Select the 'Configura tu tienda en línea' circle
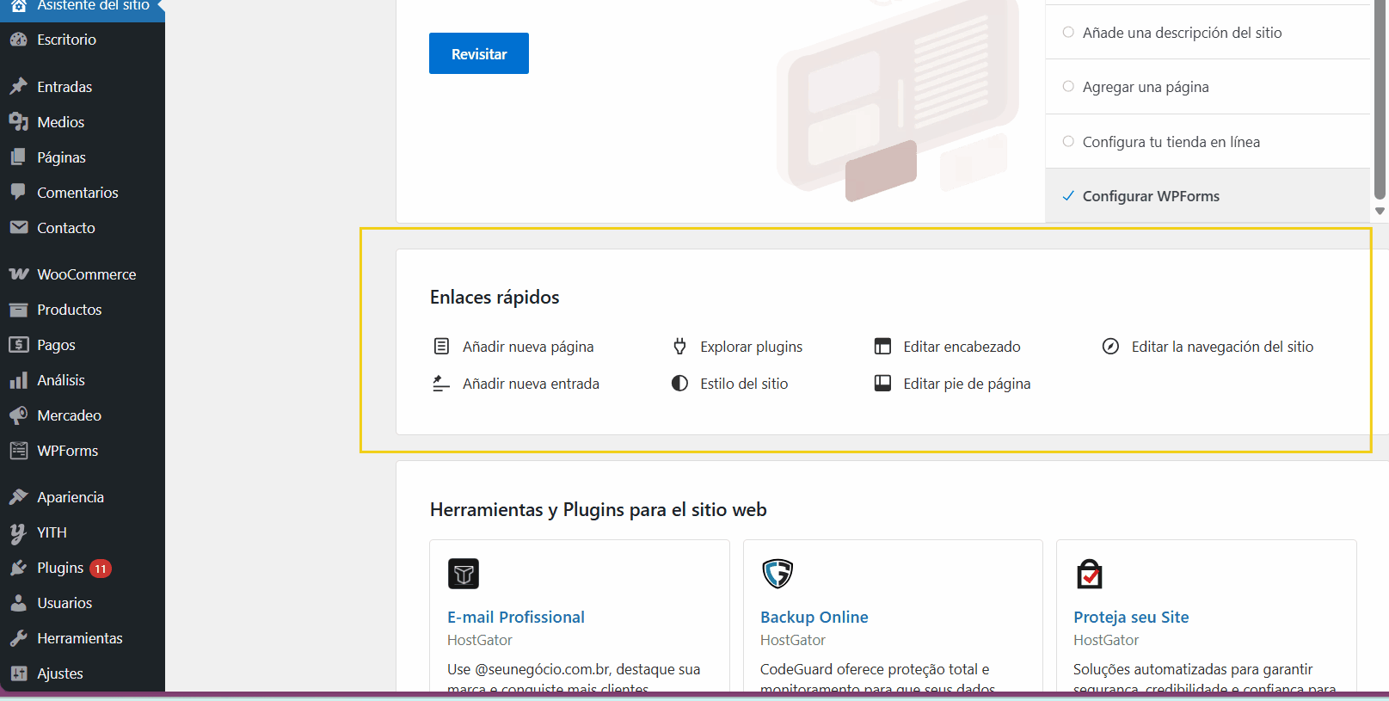This screenshot has height=701, width=1389. pos(1068,142)
